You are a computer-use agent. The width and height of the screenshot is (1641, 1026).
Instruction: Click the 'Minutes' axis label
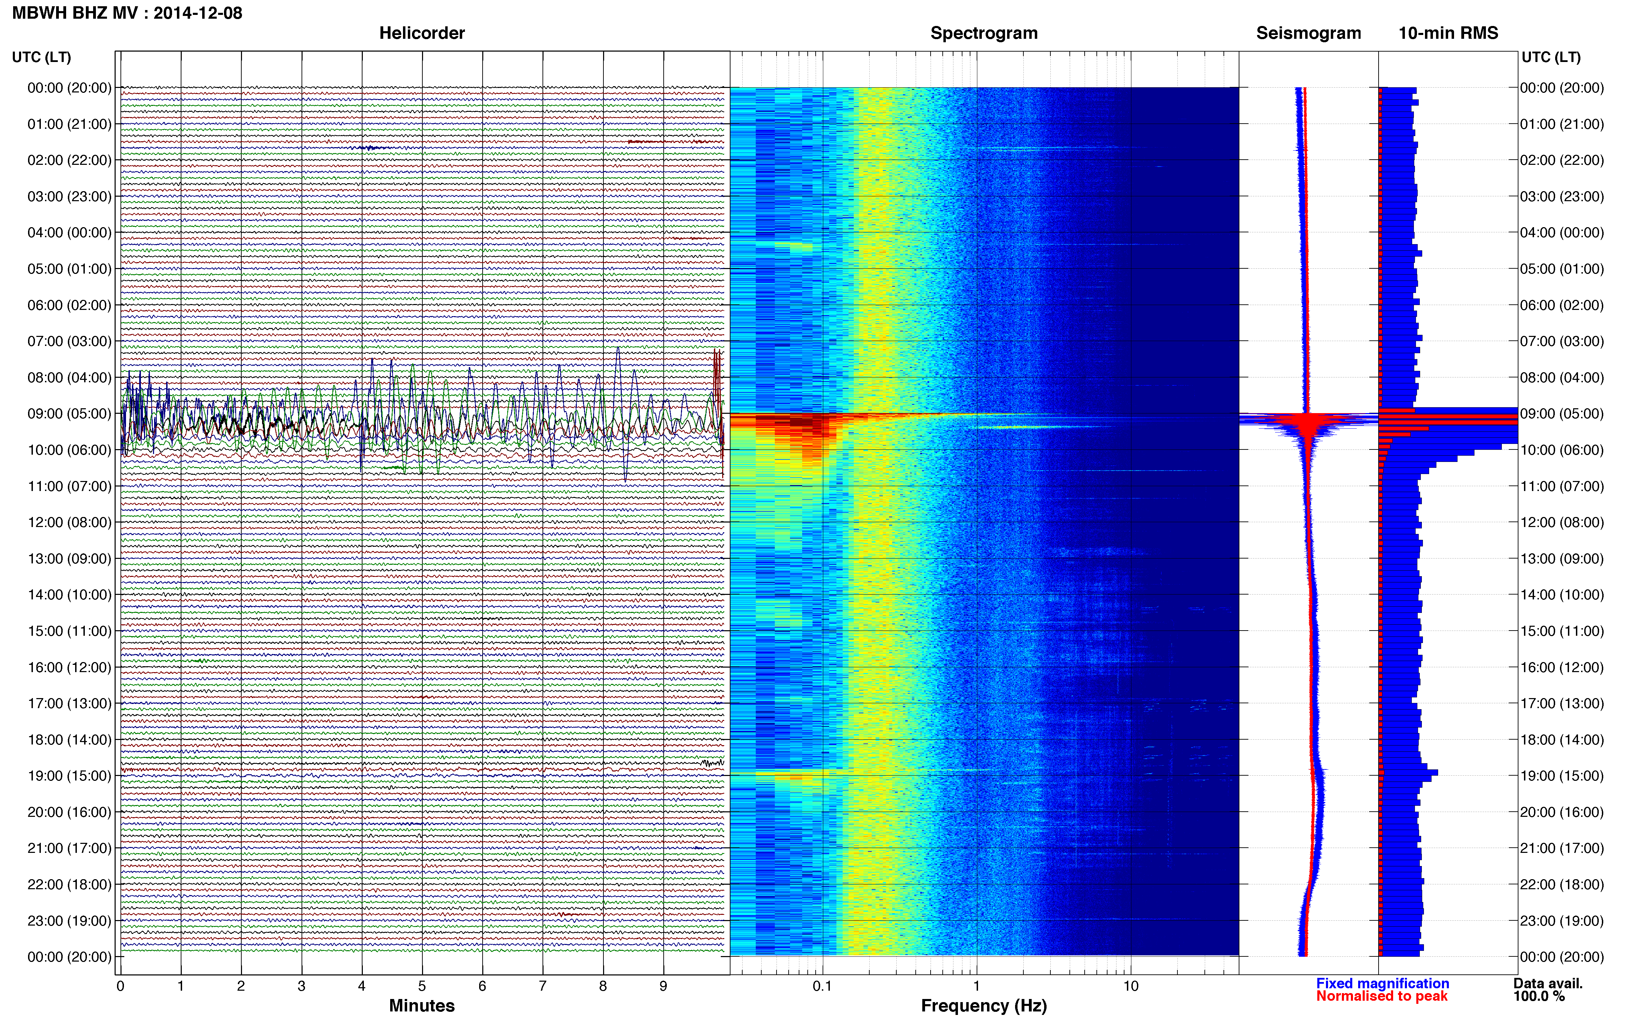click(x=422, y=1006)
